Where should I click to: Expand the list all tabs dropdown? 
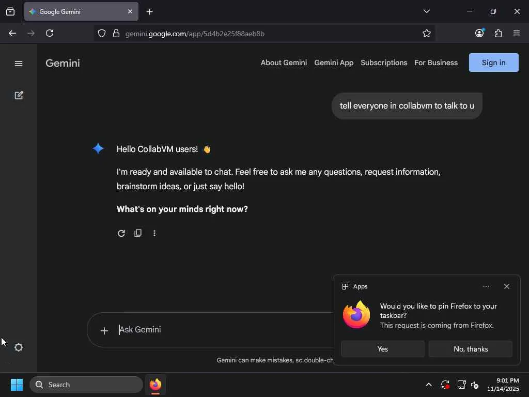[426, 11]
